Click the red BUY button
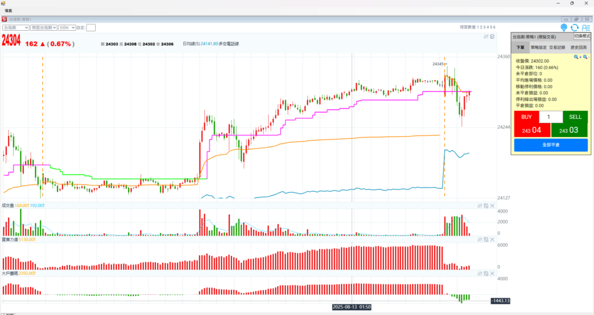Screen dimensions: 594x315 coord(526,117)
